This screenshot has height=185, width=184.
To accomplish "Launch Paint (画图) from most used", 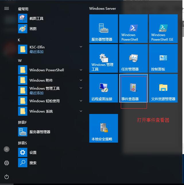I will pyautogui.click(x=23, y=29).
